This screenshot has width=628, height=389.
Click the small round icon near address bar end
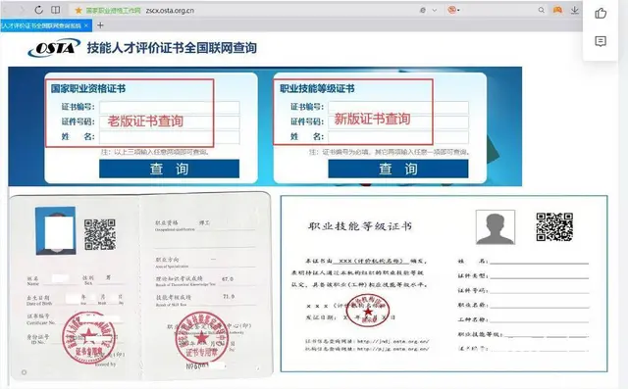coord(423,11)
